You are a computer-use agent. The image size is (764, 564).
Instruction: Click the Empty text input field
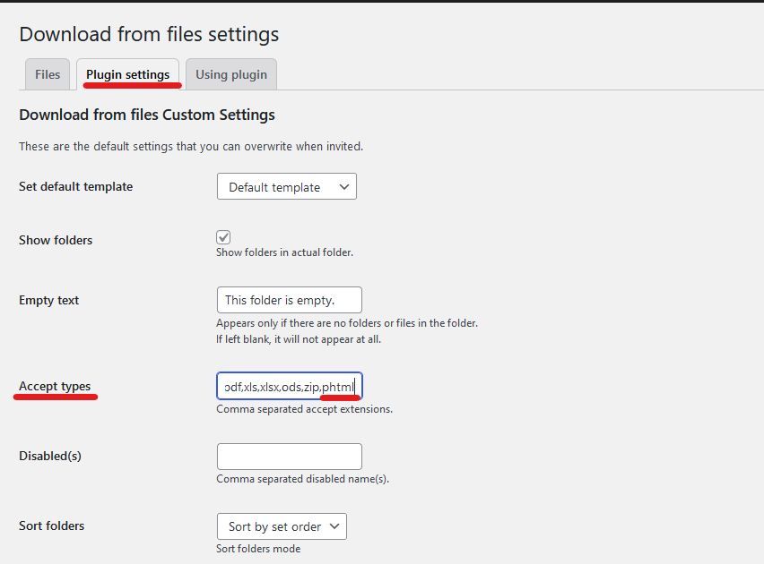[289, 300]
